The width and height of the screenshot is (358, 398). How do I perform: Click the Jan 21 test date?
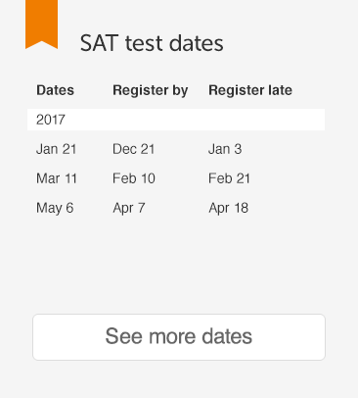(x=56, y=149)
